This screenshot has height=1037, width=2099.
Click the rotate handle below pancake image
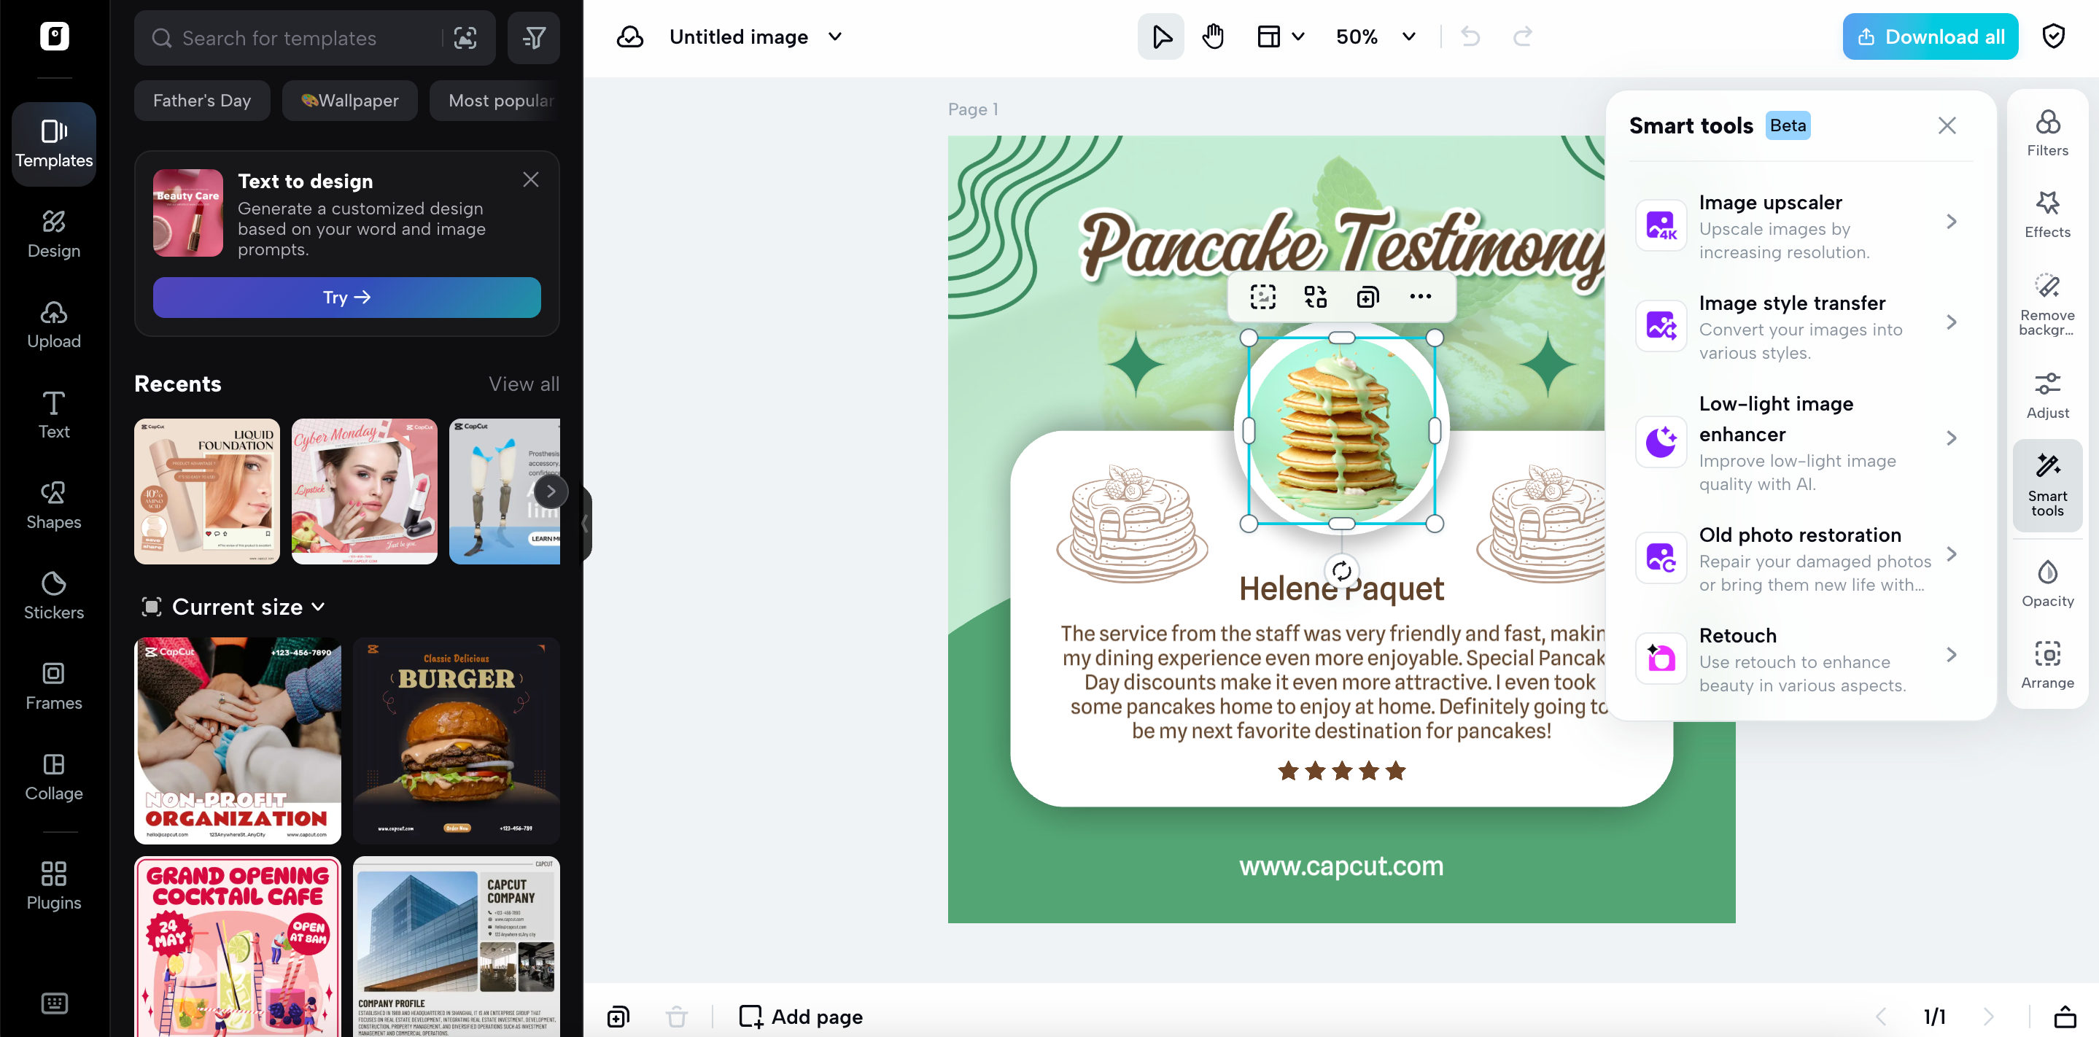(x=1341, y=571)
